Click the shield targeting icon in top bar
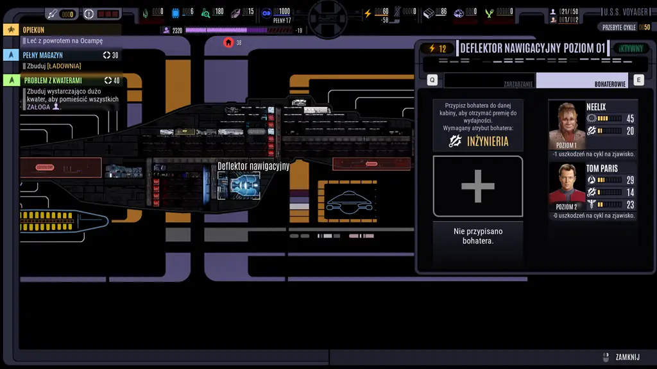The height and width of the screenshot is (369, 657). [x=89, y=13]
